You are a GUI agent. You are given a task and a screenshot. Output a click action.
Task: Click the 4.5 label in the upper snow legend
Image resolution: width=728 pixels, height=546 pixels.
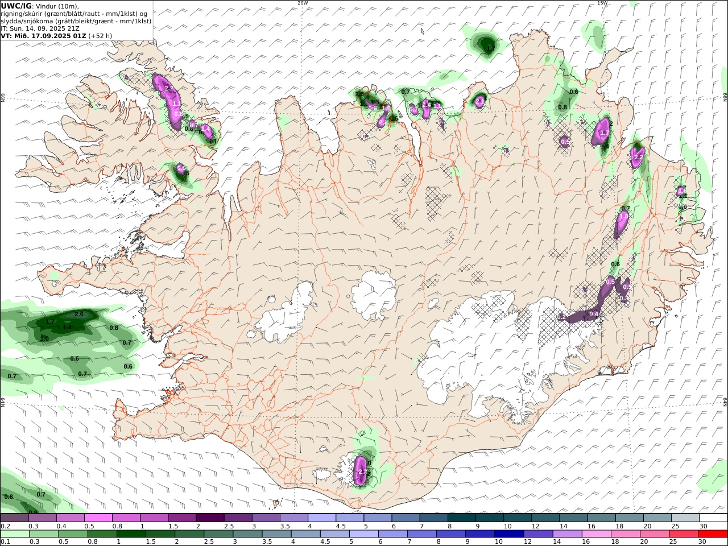[341, 526]
